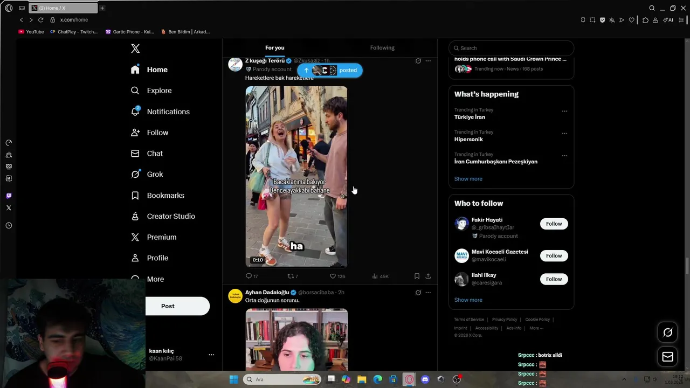The width and height of the screenshot is (690, 388).
Task: Click the X logo above Home
Action: point(135,48)
